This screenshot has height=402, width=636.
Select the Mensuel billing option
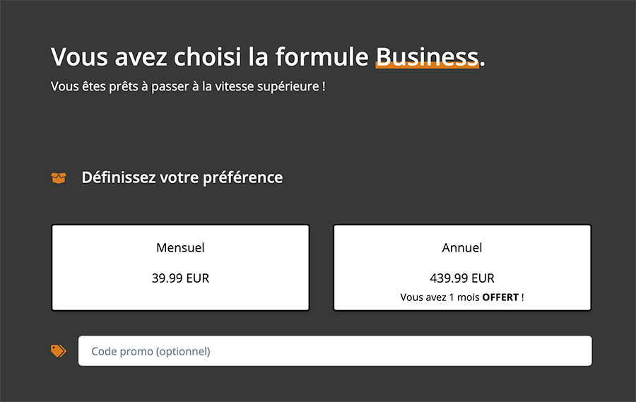pyautogui.click(x=180, y=268)
